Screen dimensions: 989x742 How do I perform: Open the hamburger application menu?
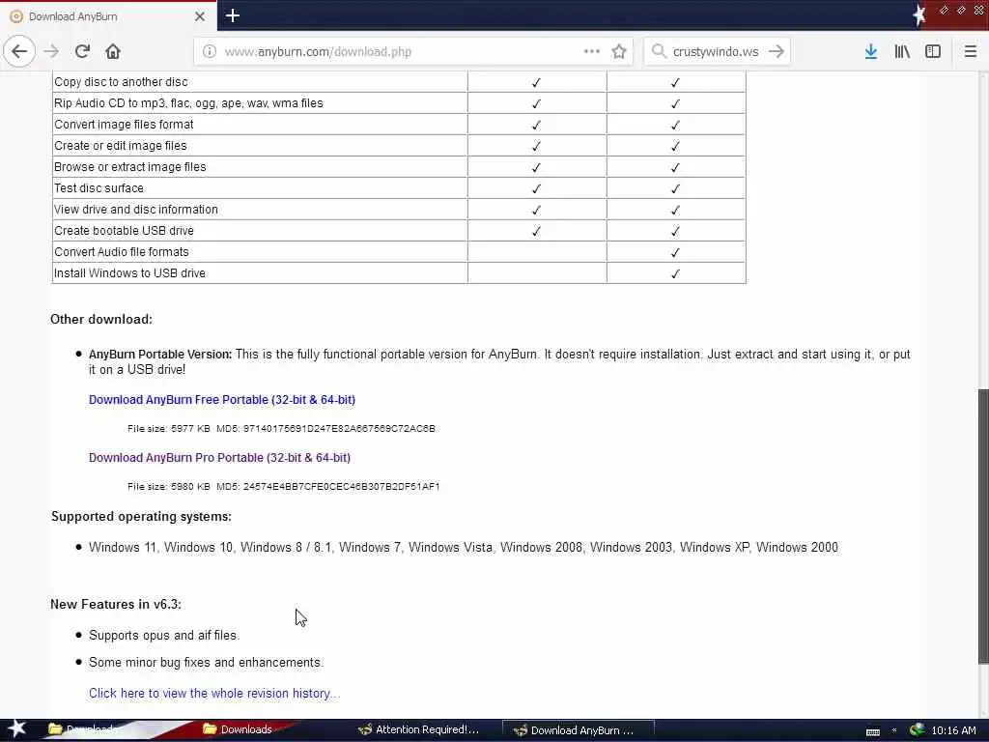(971, 52)
